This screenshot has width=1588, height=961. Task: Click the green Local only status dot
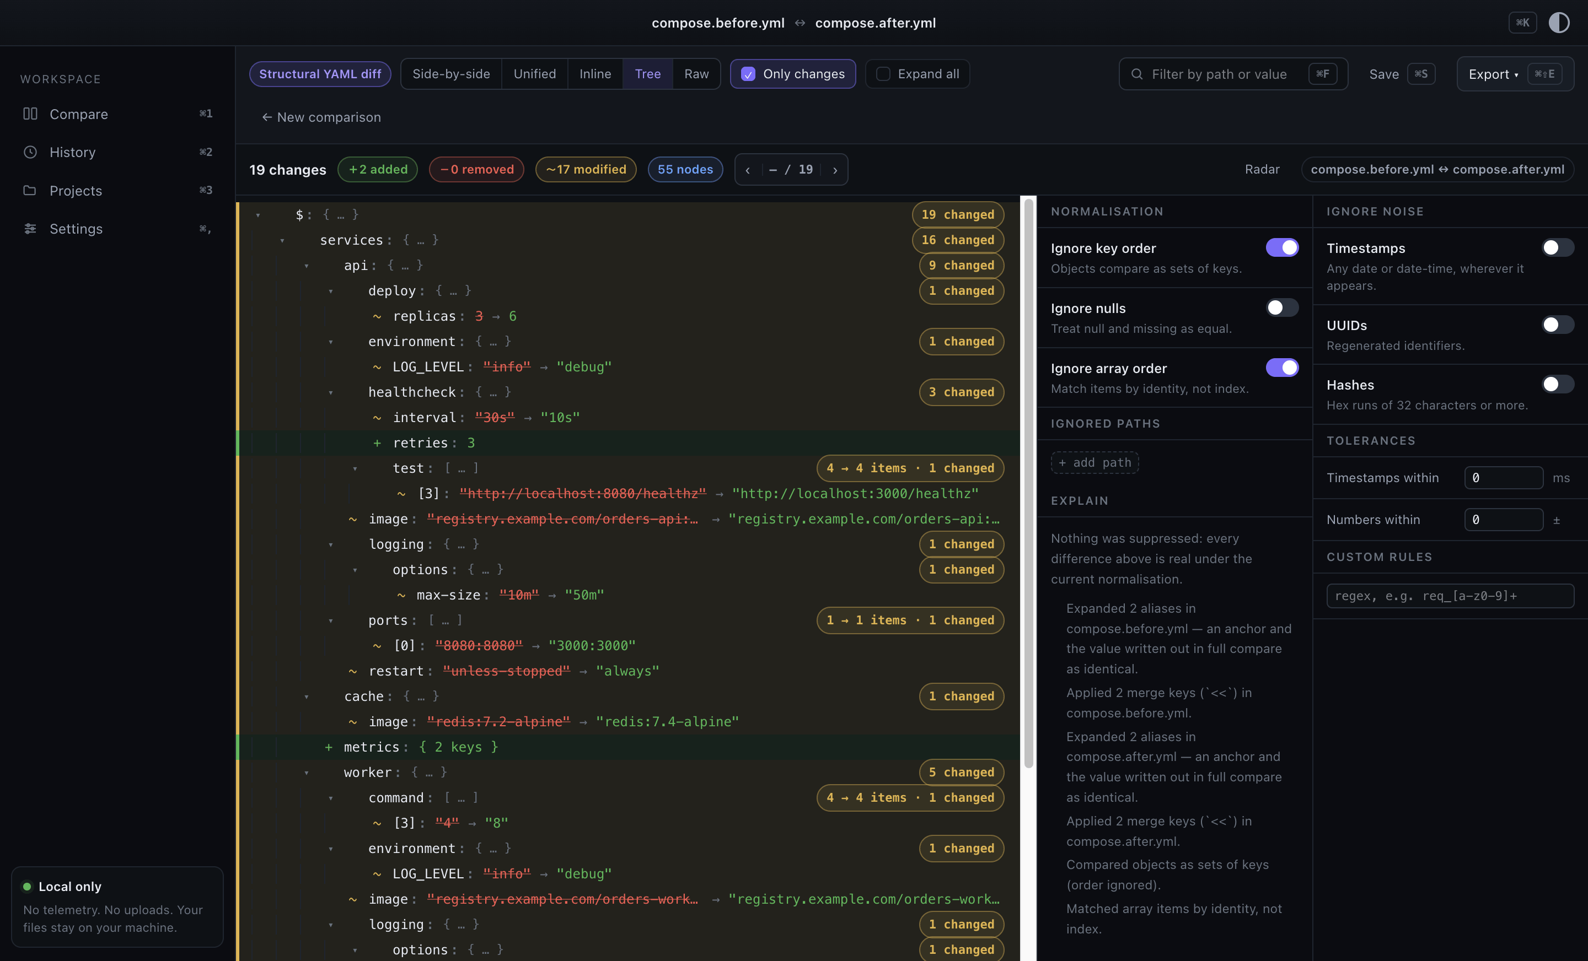point(27,887)
